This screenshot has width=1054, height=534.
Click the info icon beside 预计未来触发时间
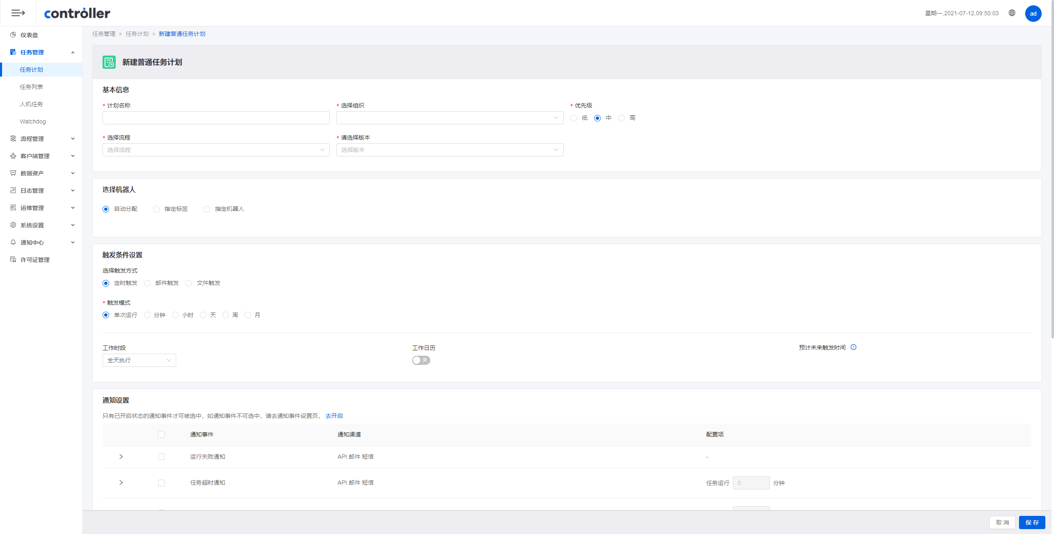pyautogui.click(x=853, y=347)
